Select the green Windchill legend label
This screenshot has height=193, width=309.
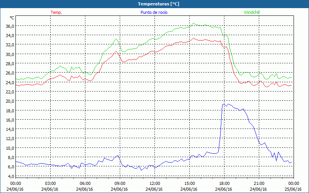252,12
